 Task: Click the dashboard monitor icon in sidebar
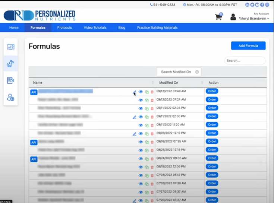[x=10, y=47]
